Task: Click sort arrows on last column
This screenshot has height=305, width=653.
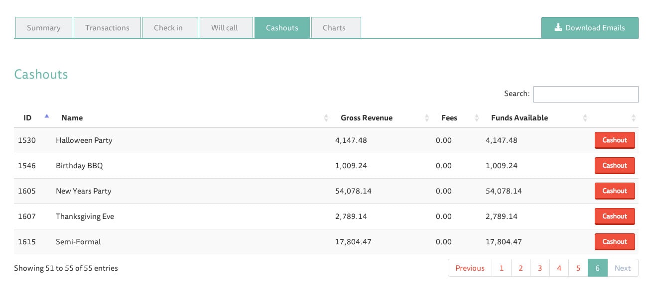Action: (x=633, y=118)
